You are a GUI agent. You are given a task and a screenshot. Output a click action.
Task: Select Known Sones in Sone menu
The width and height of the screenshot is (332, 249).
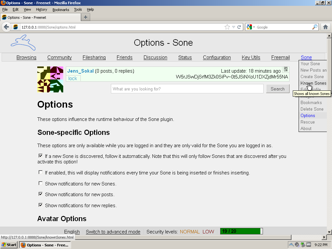coord(314,83)
